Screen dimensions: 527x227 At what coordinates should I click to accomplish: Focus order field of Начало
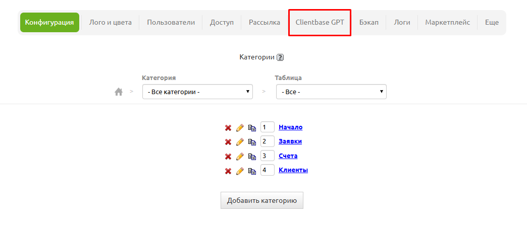(x=268, y=127)
